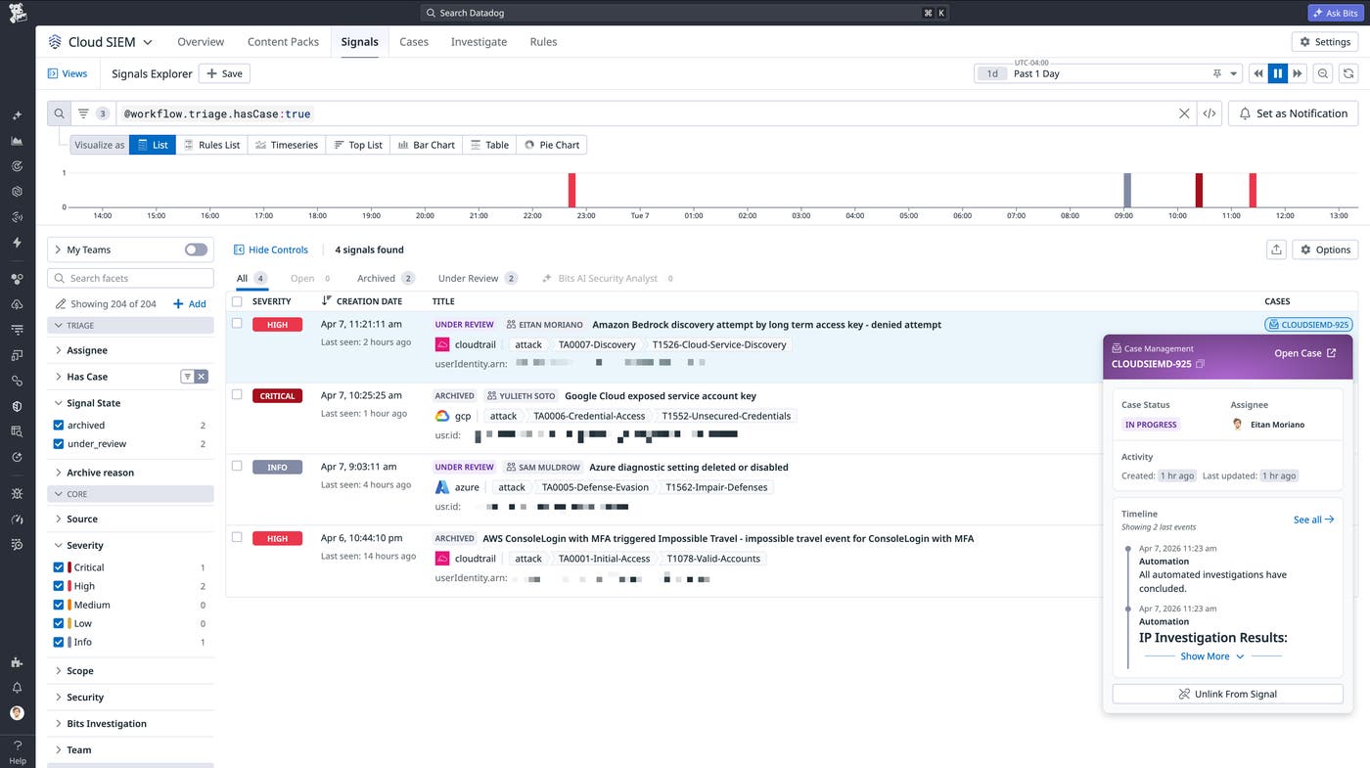The height and width of the screenshot is (768, 1370).
Task: Open the Settings button
Action: [1325, 42]
